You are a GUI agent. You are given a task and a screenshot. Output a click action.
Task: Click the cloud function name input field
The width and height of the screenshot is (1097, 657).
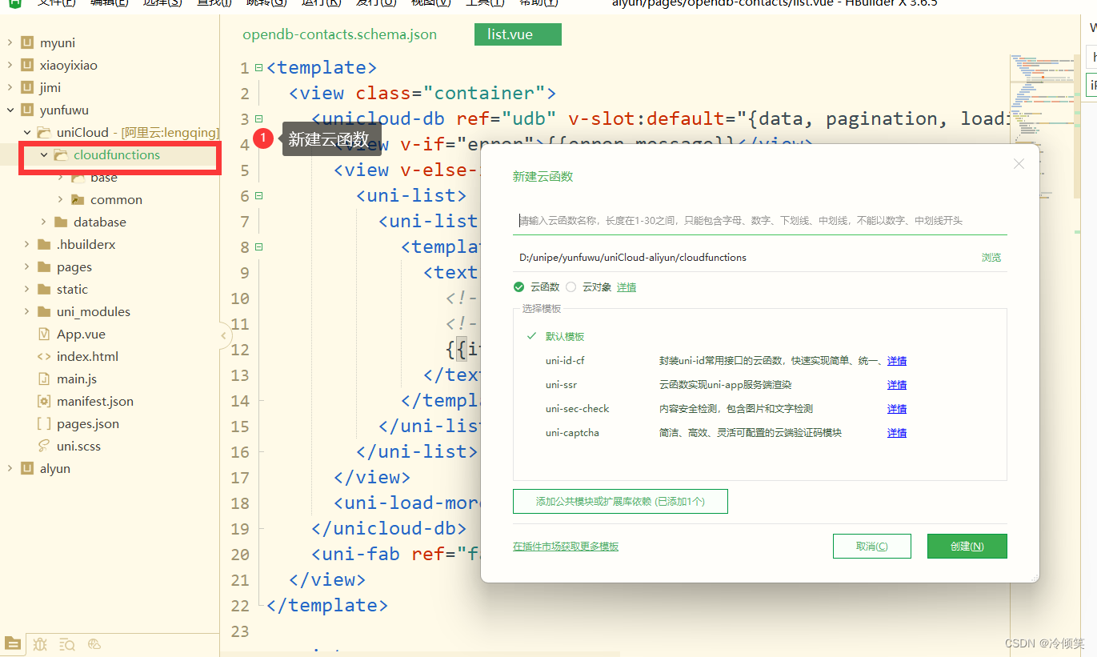click(x=759, y=221)
